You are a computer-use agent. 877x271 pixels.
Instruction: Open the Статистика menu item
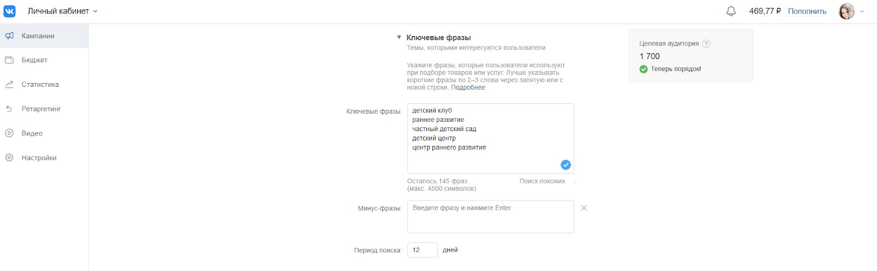(40, 85)
